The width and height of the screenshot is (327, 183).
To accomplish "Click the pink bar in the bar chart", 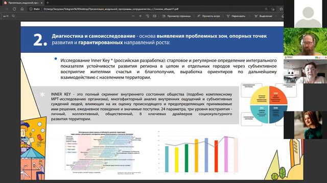I will click(x=226, y=155).
